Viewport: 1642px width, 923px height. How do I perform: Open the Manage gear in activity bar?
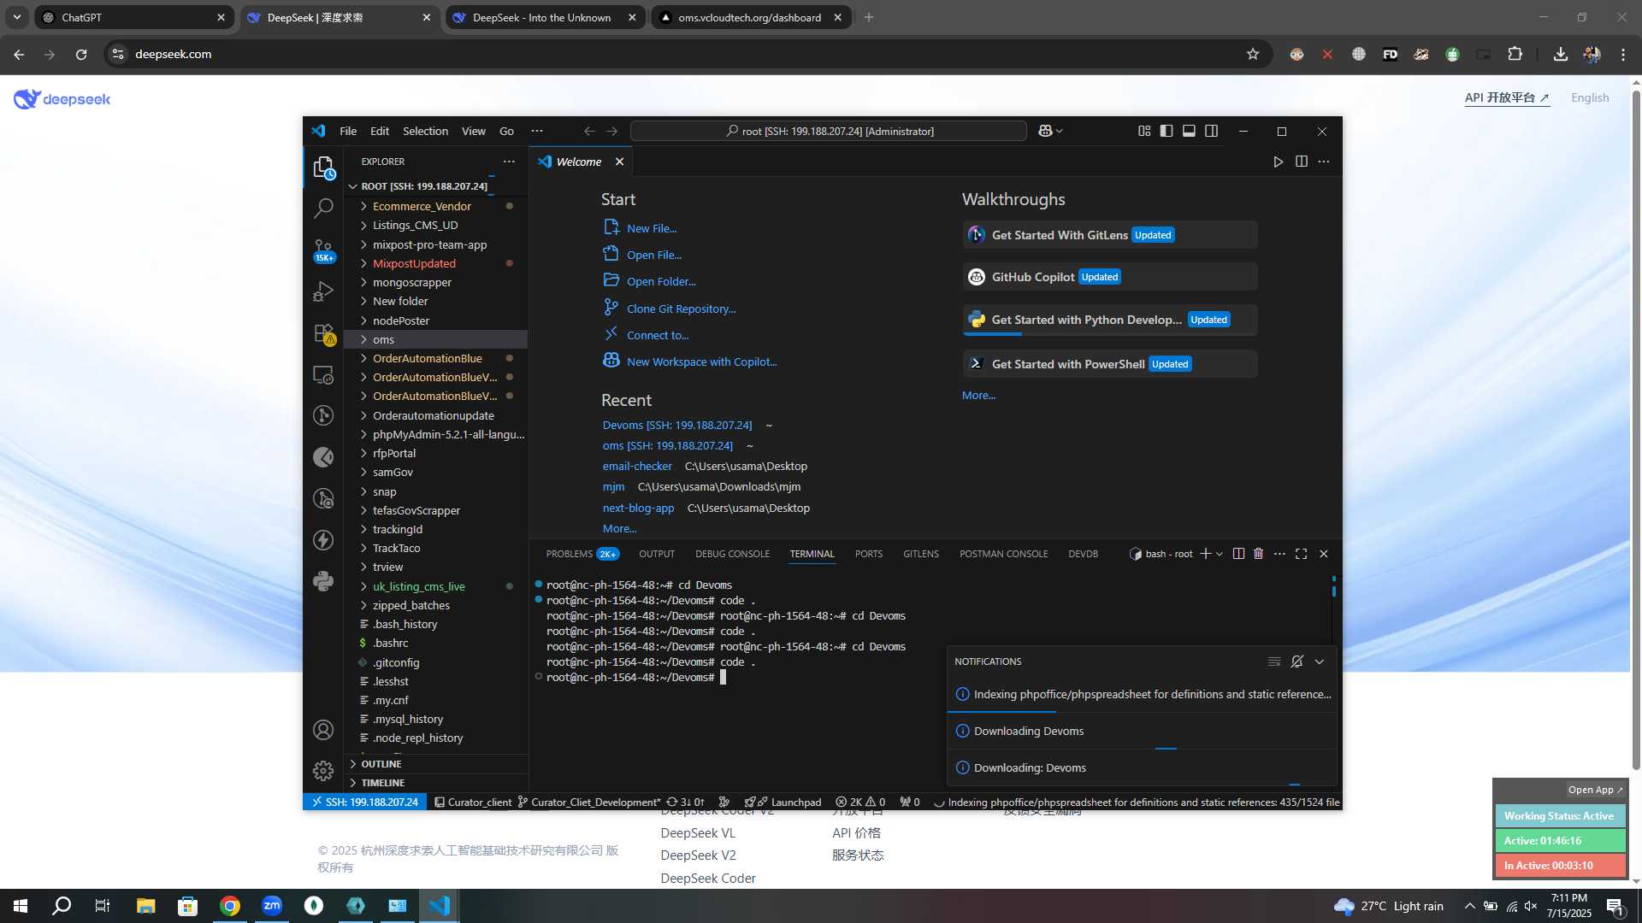(x=323, y=771)
